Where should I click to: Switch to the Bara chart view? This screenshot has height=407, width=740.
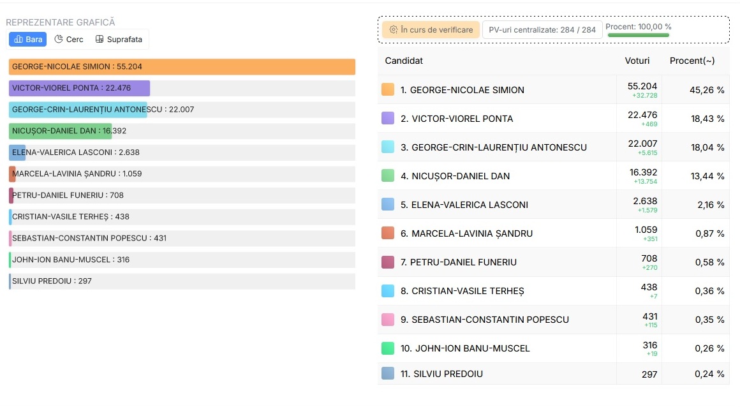(x=27, y=40)
